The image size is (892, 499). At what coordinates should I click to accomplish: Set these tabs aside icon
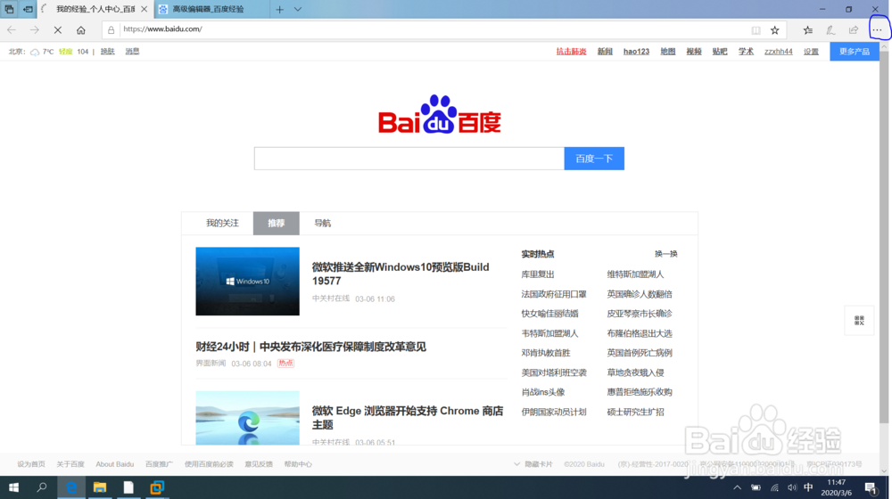click(x=28, y=9)
